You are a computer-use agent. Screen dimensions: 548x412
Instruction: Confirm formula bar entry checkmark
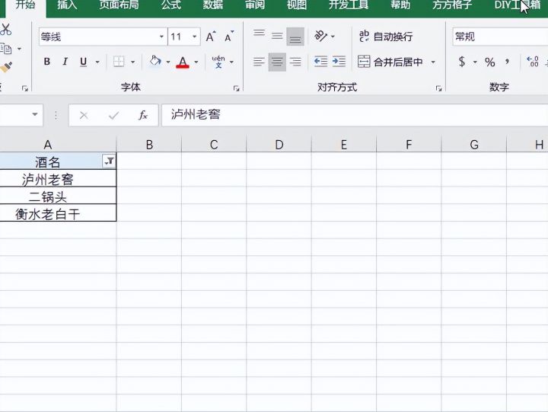113,115
